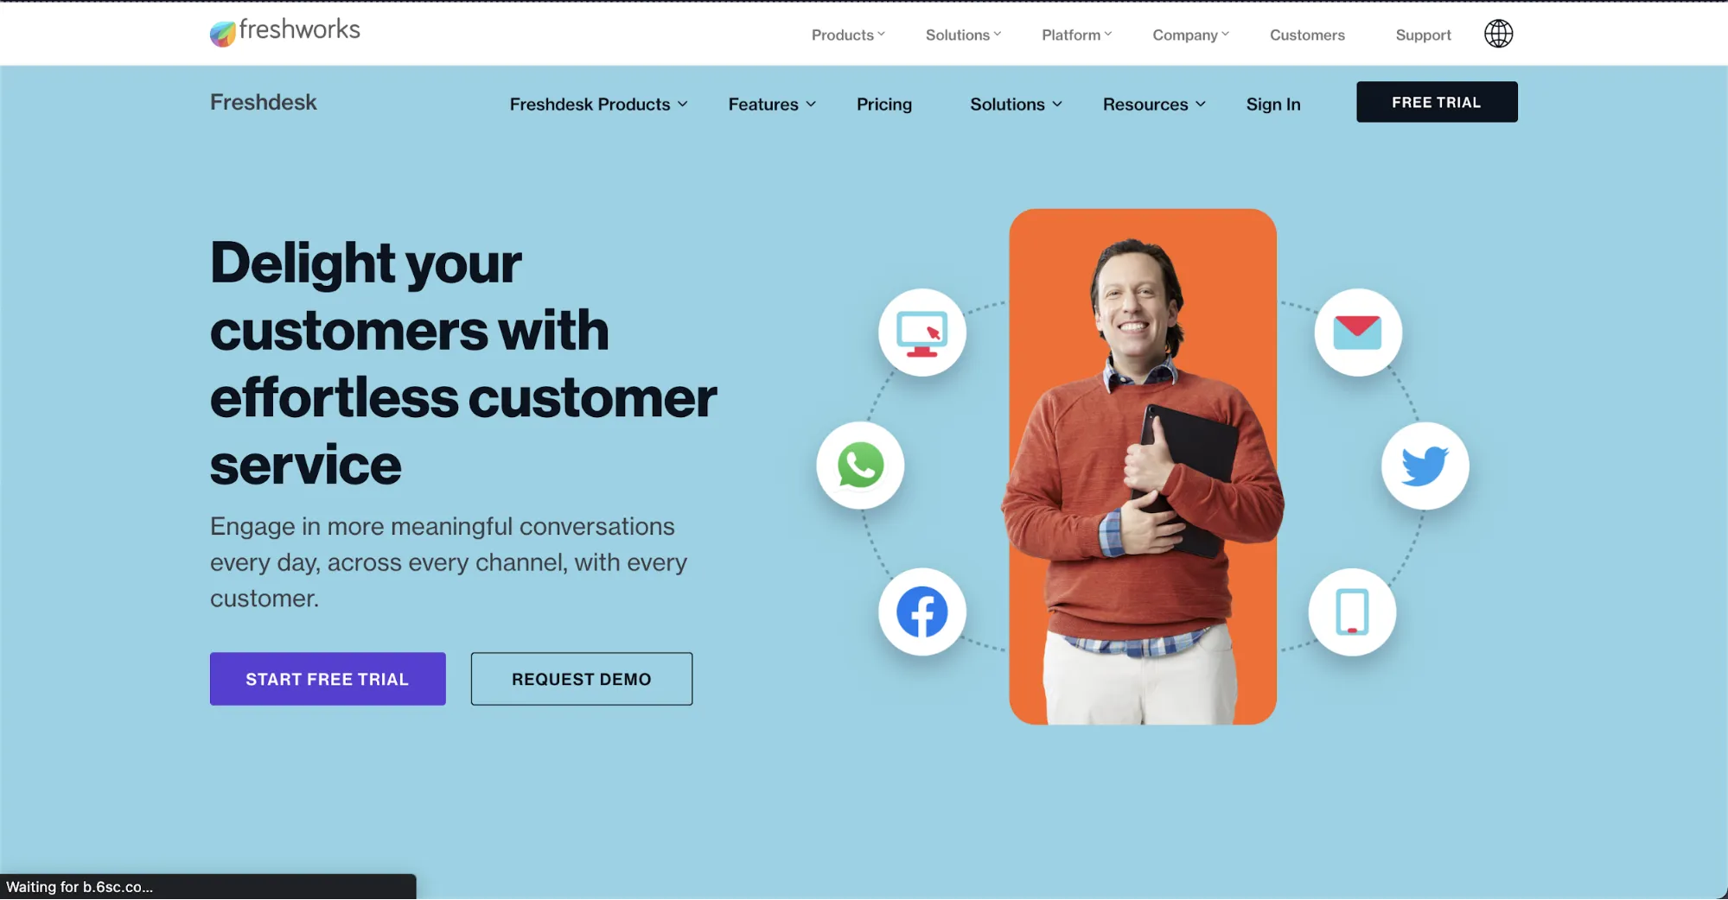Click the desktop monitor channel icon
Image resolution: width=1728 pixels, height=900 pixels.
coord(922,333)
